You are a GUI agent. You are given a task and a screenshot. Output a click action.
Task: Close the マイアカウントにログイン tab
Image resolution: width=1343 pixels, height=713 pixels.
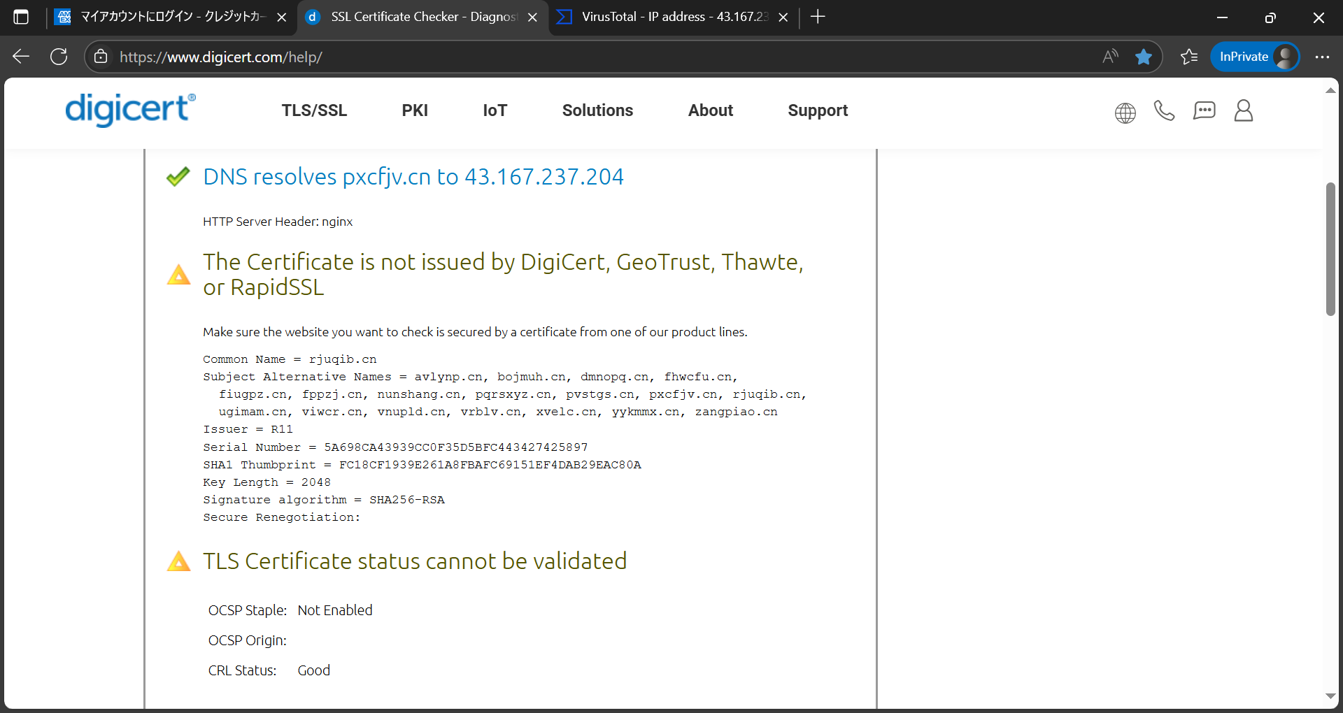(x=282, y=17)
